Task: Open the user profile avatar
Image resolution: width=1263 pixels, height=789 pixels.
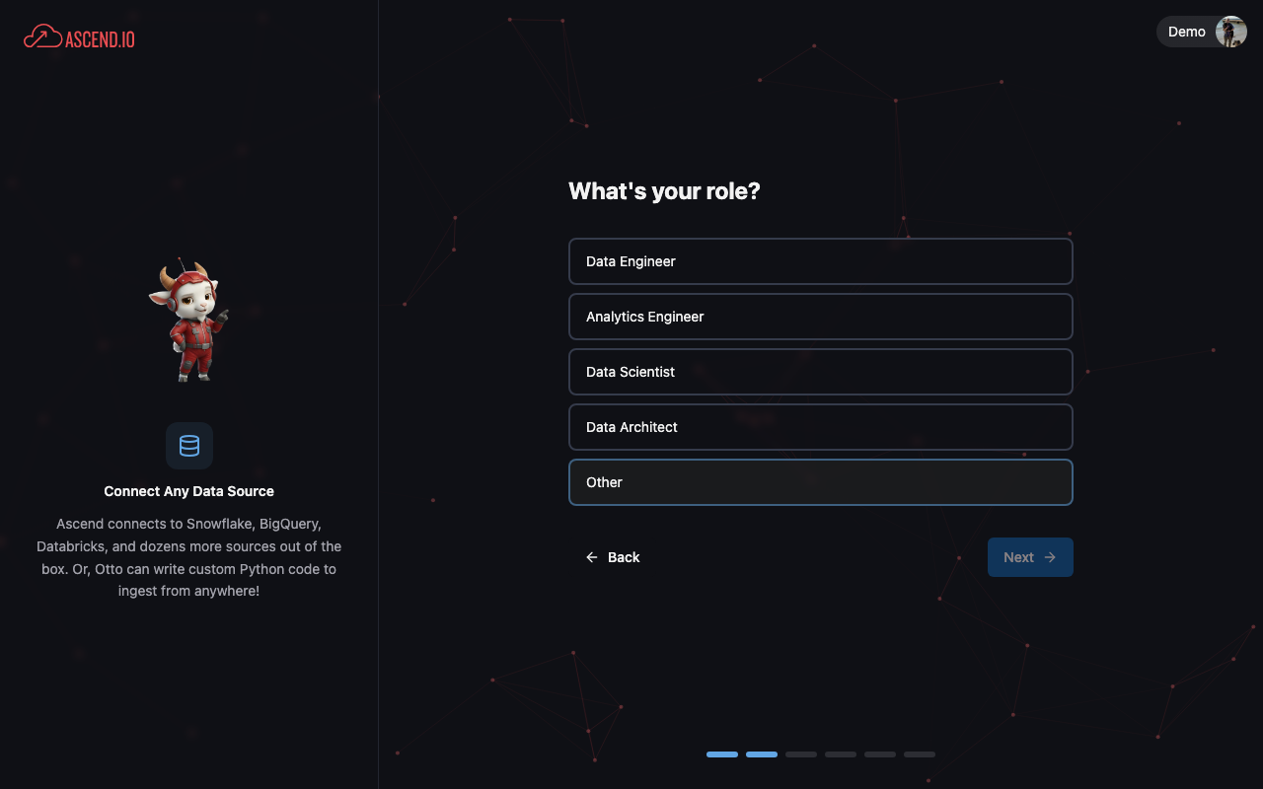Action: tap(1230, 32)
